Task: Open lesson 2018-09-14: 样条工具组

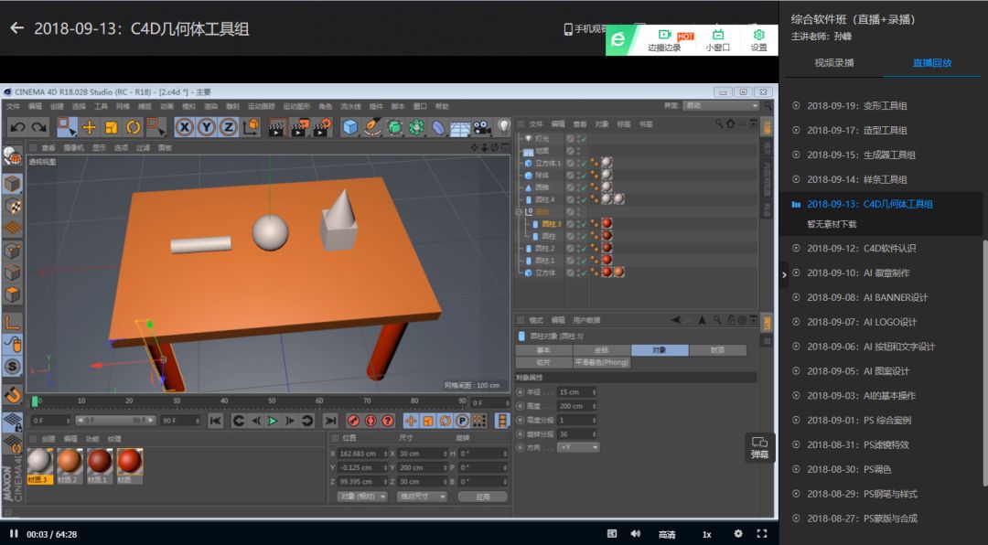Action: (x=857, y=179)
